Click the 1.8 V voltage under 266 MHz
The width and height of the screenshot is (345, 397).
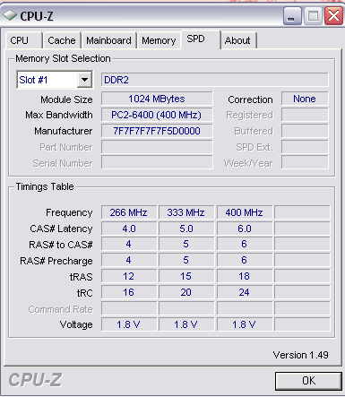(x=129, y=324)
